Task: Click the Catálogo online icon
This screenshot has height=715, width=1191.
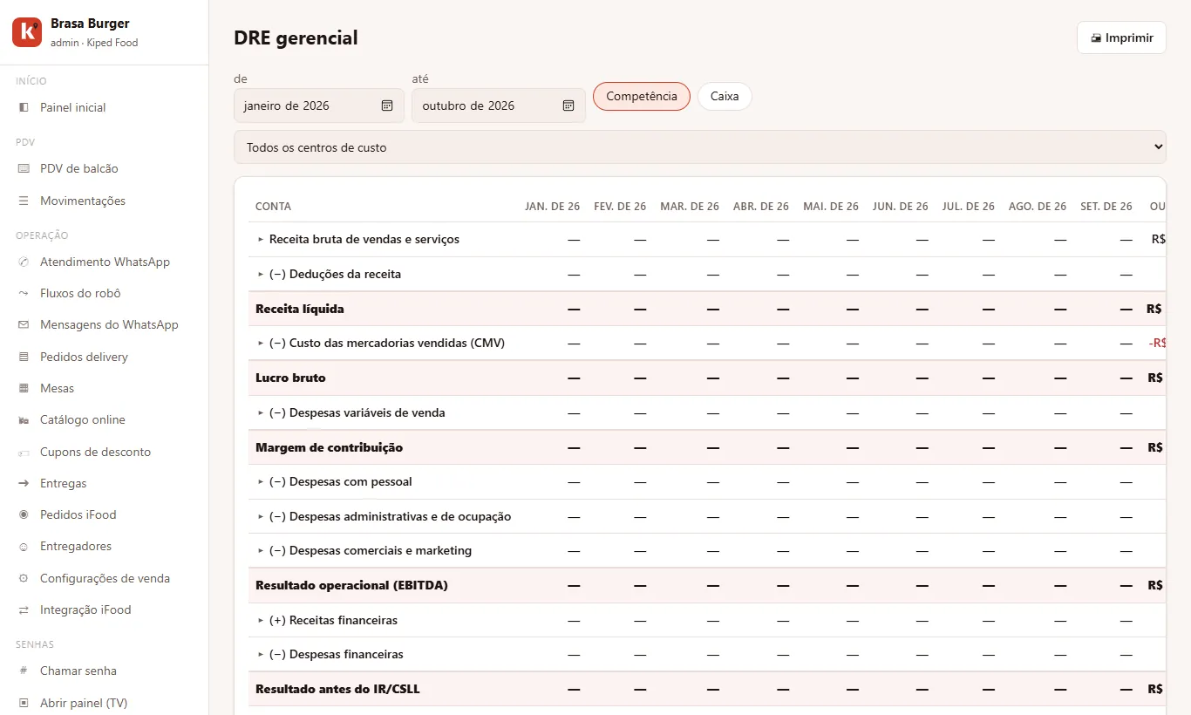Action: [x=24, y=419]
